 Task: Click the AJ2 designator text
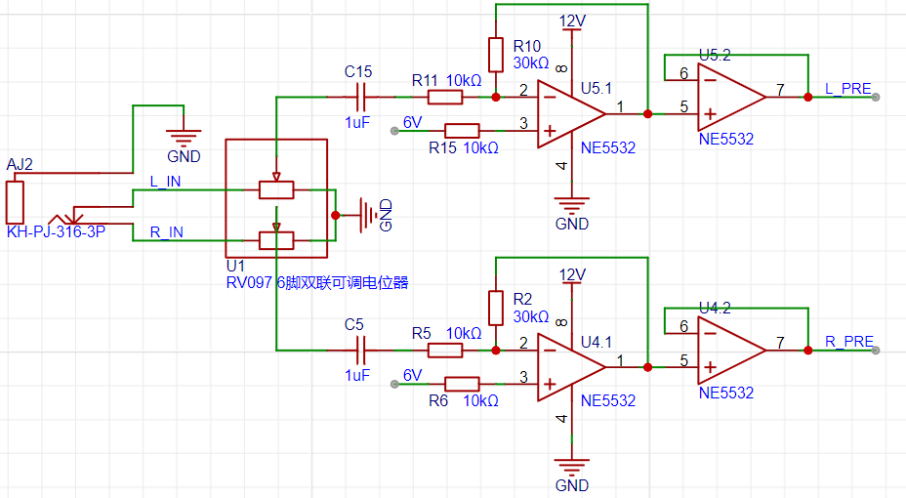click(x=20, y=164)
